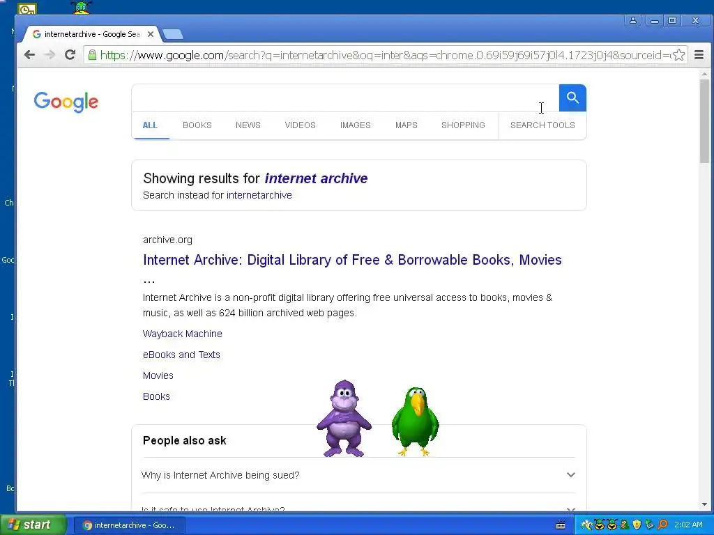Open the eBooks and Texts sitelink
The height and width of the screenshot is (535, 714).
tap(181, 355)
